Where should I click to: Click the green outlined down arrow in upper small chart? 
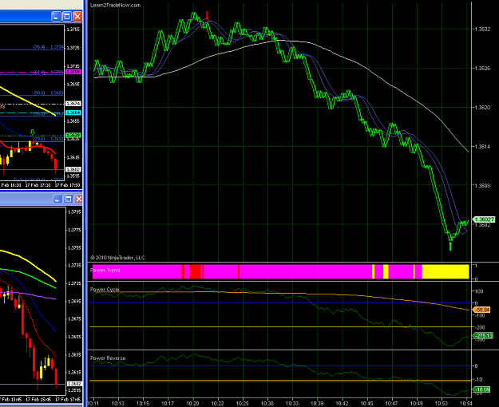pyautogui.click(x=32, y=132)
